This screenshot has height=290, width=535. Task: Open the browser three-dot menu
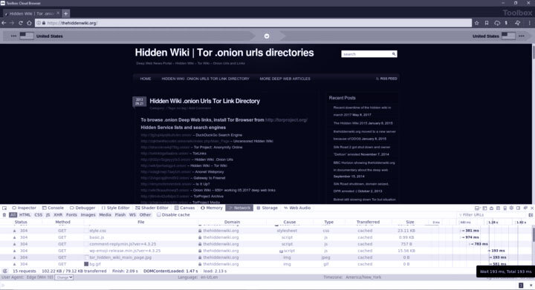coord(530,23)
